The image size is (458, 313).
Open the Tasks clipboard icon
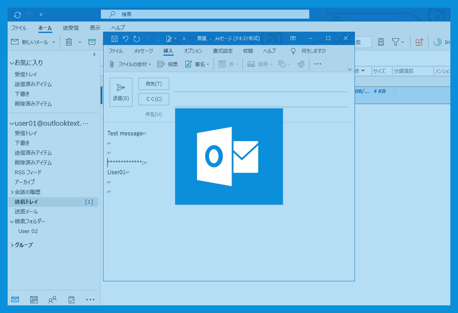click(71, 300)
